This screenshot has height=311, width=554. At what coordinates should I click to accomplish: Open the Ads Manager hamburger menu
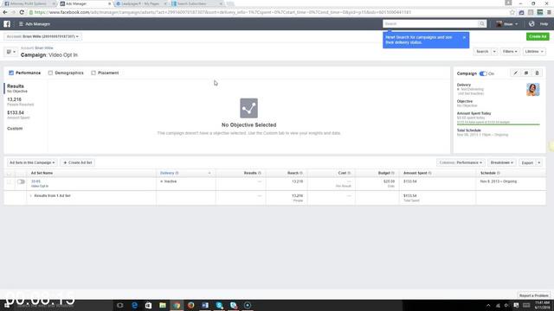pos(21,24)
